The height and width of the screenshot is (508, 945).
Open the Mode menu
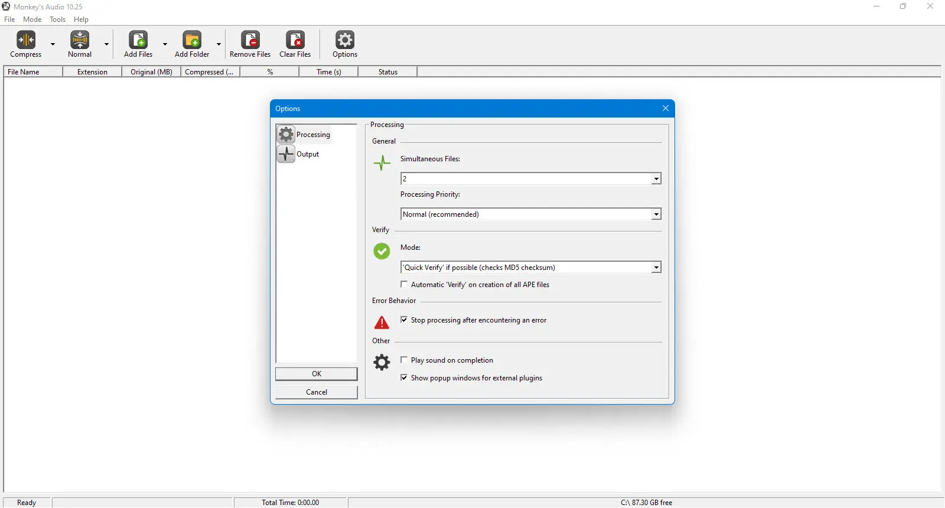32,19
